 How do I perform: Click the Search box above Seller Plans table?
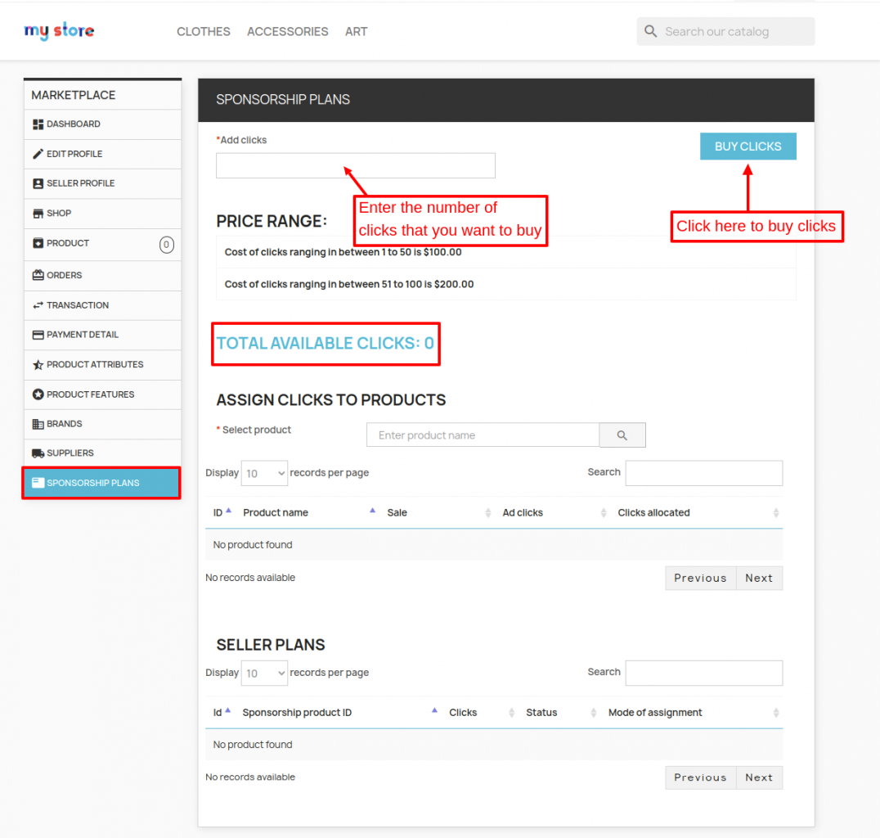point(704,673)
